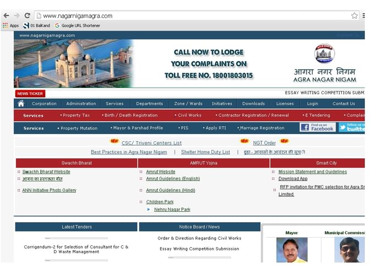The image size is (371, 279).
Task: Click the browser back arrow
Action: click(6, 15)
